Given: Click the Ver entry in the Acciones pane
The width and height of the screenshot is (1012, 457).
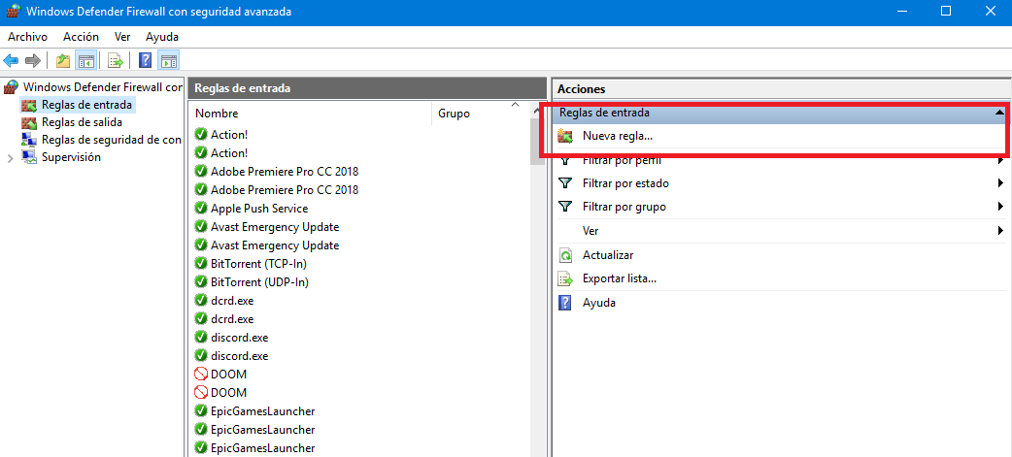Looking at the screenshot, I should click(x=590, y=230).
